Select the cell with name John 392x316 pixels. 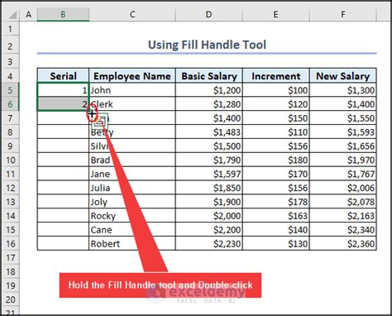[132, 90]
